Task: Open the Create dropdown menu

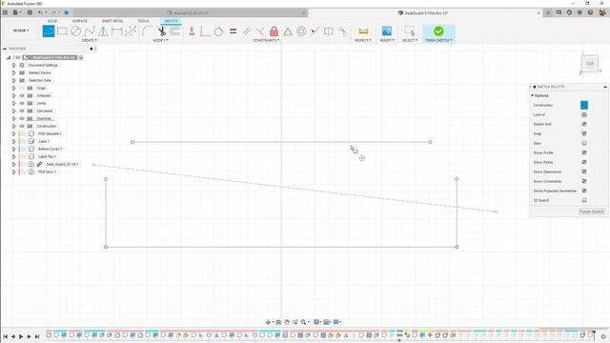Action: point(89,40)
